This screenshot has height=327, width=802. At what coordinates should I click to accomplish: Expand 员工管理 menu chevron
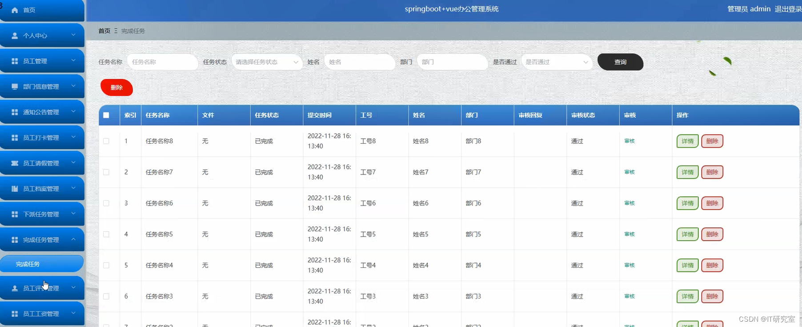click(x=73, y=61)
